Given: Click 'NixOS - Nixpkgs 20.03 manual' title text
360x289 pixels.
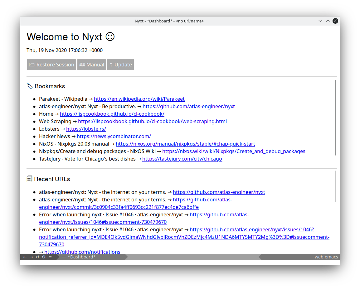Looking at the screenshot, I should coord(74,144).
